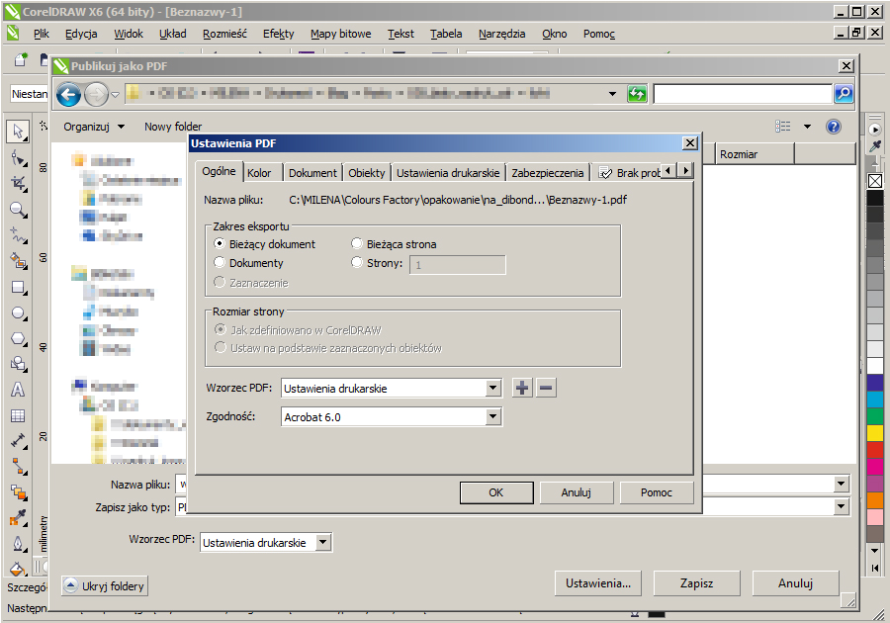
Task: Confirm PDF settings with OK
Action: tap(496, 492)
